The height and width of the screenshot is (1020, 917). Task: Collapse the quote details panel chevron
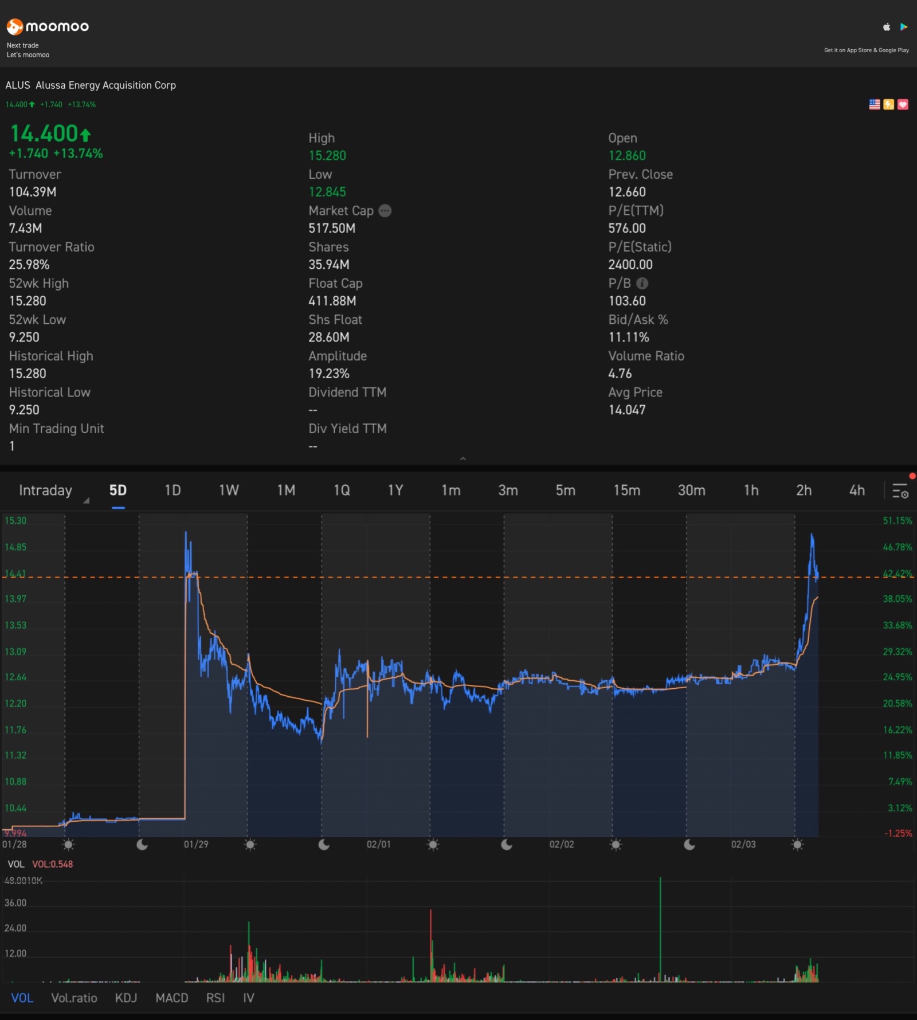(463, 458)
